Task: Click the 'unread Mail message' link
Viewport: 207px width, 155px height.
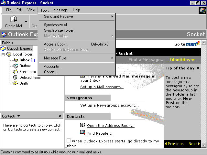Action: (x=126, y=76)
